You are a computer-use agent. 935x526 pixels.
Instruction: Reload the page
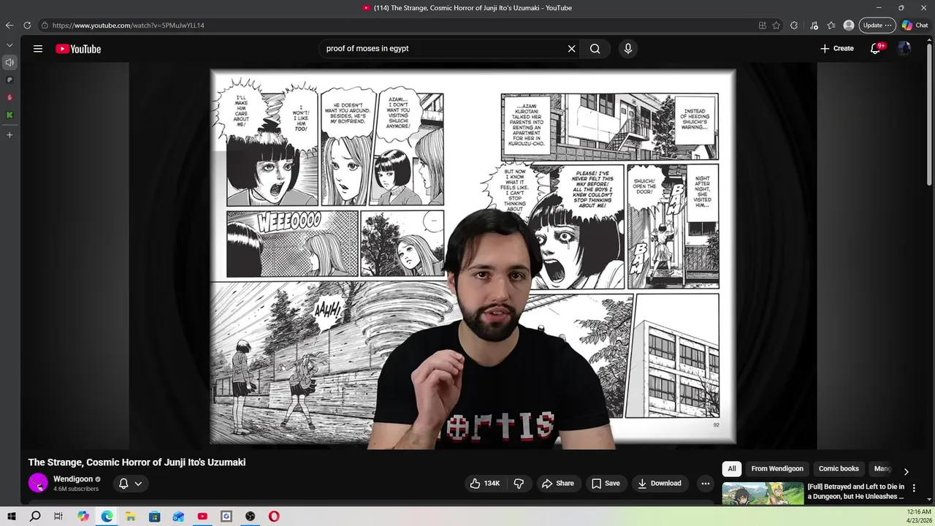(27, 25)
